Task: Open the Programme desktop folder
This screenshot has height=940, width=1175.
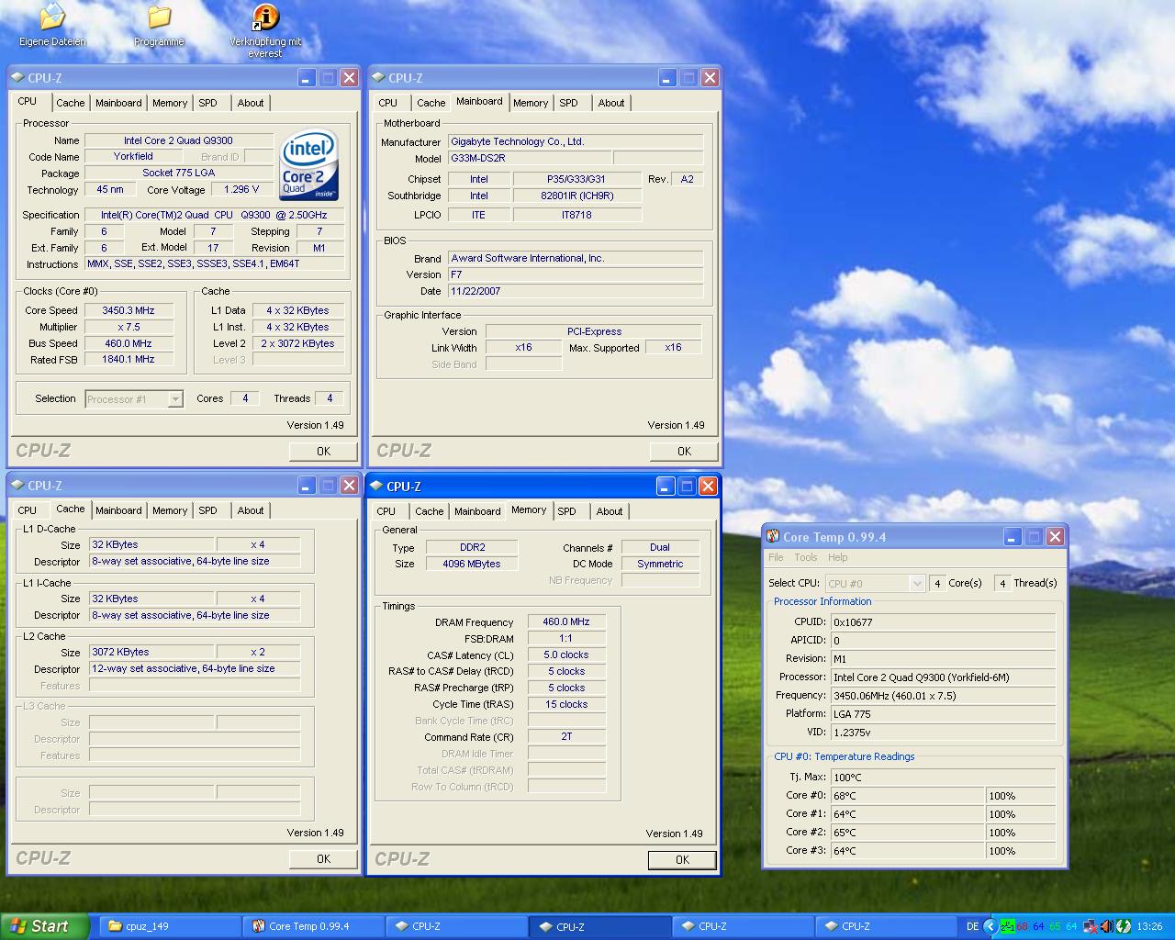Action: tap(159, 18)
